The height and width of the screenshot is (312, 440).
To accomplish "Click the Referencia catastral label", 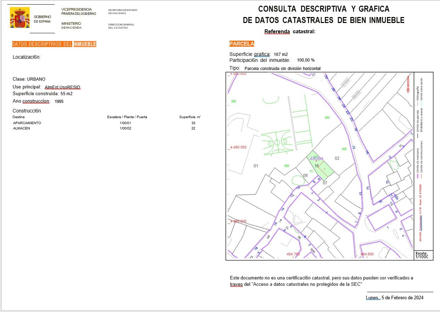I will (x=290, y=31).
